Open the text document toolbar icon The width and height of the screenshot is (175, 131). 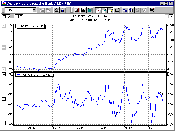[83, 10]
